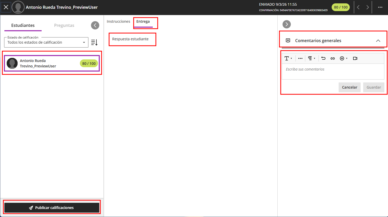Switch to the Preguntas tab

coord(64,25)
